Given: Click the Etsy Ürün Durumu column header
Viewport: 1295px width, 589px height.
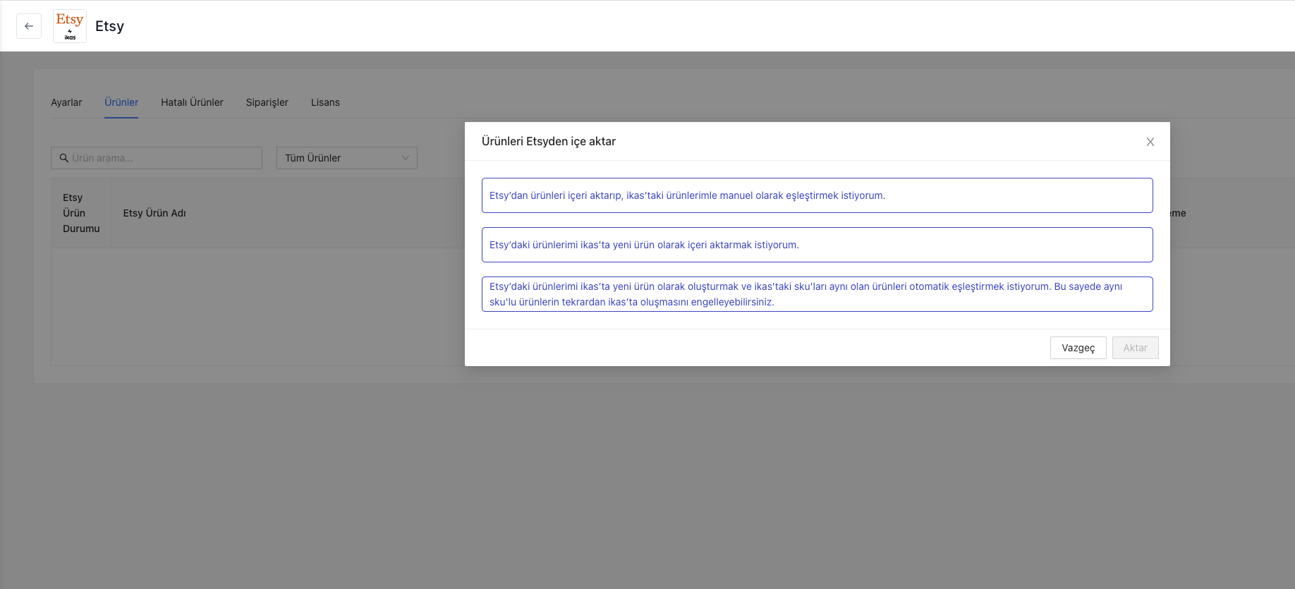Looking at the screenshot, I should click(x=81, y=213).
